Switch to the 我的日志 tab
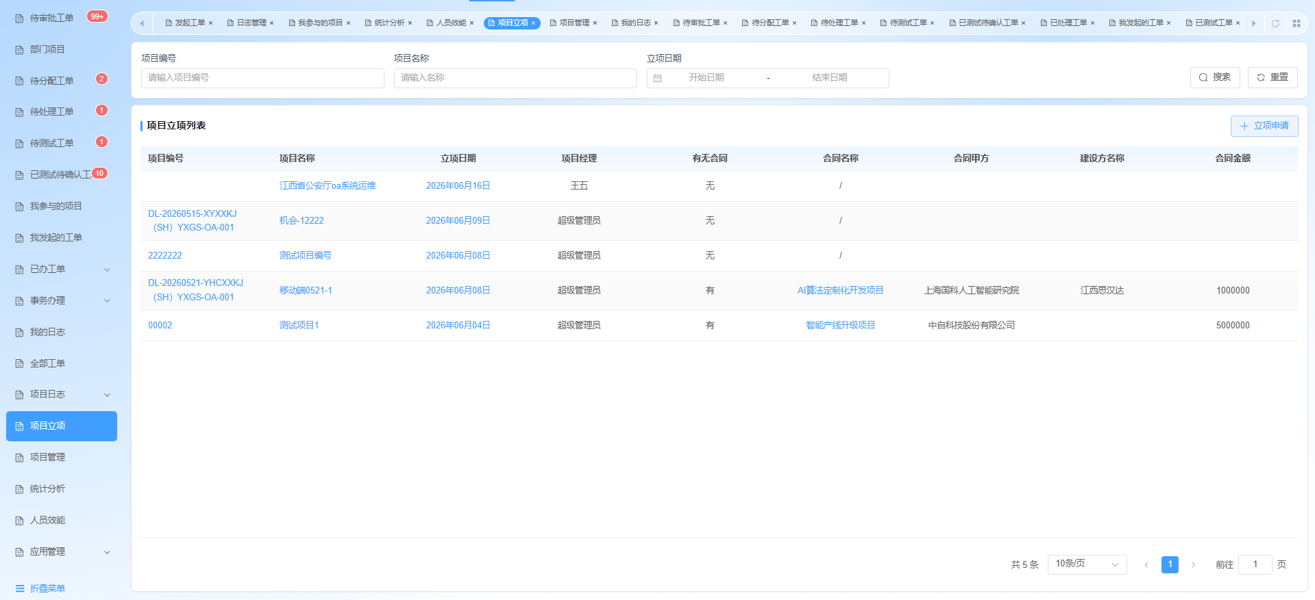The height and width of the screenshot is (600, 1315). [x=636, y=23]
